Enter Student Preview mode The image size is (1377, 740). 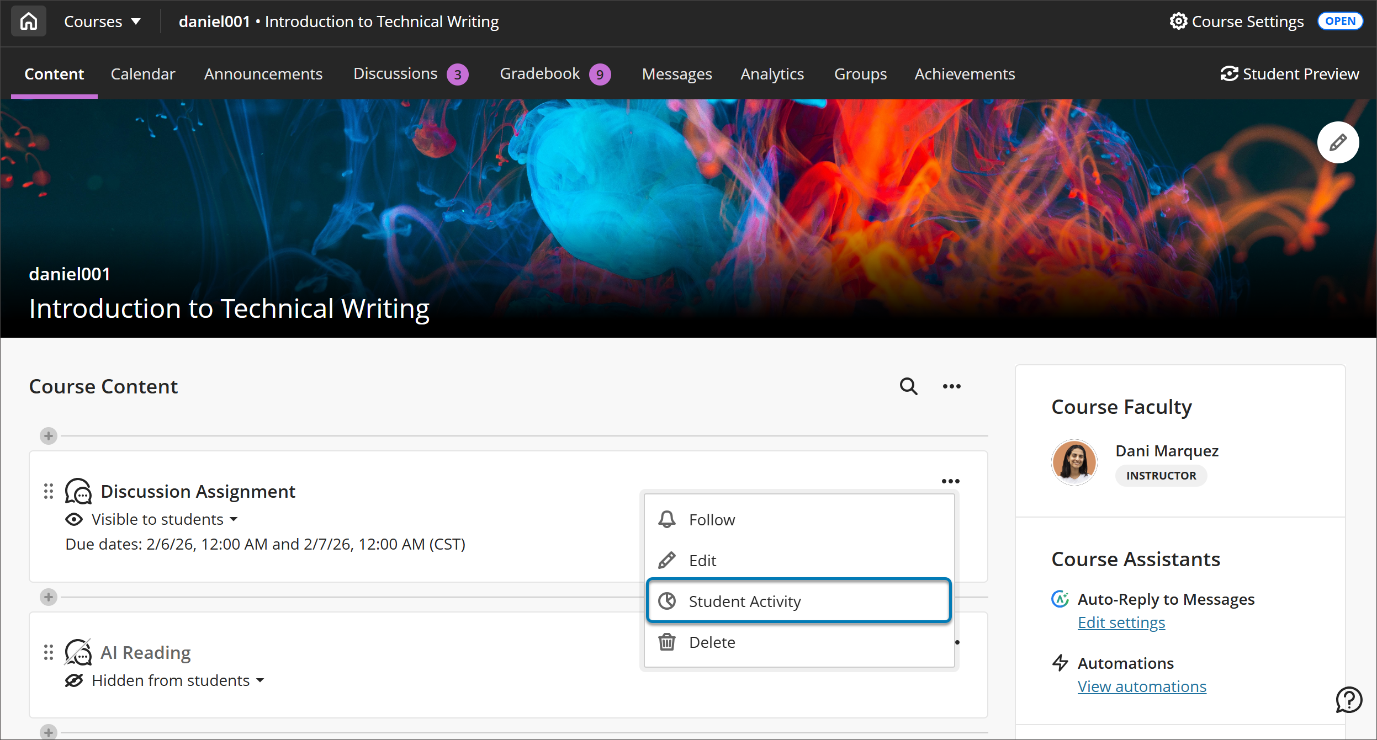[x=1290, y=73]
